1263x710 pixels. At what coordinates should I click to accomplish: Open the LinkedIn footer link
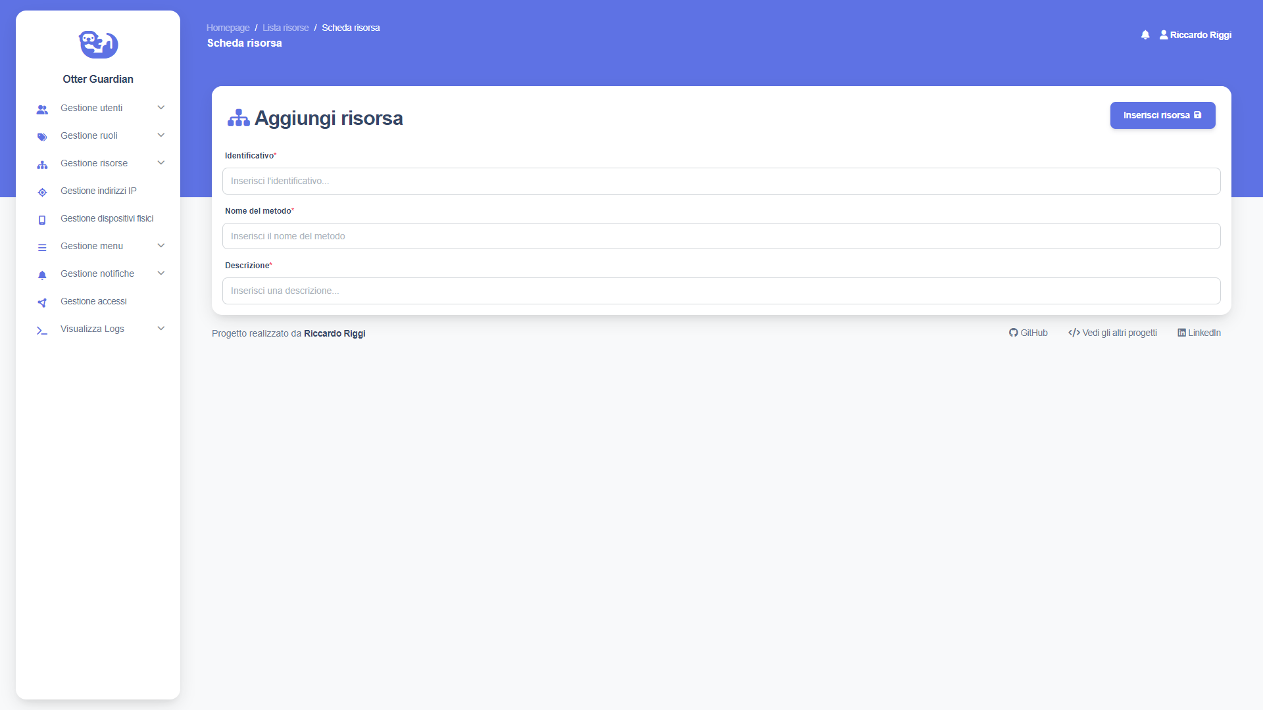pos(1199,333)
